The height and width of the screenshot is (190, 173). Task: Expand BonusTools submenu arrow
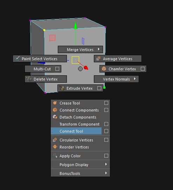pyautogui.click(x=106, y=173)
